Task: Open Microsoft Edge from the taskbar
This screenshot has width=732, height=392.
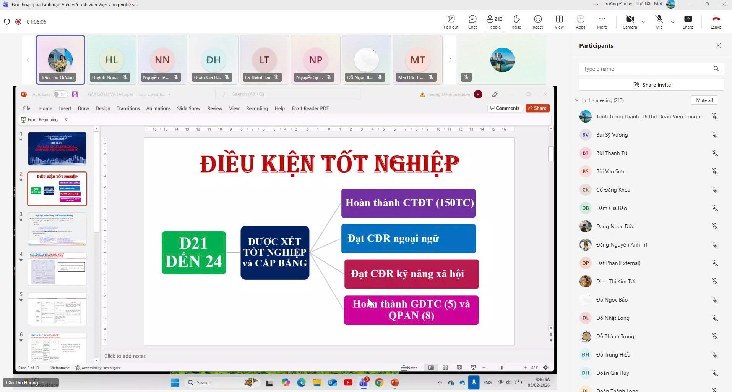Action: tap(301, 382)
